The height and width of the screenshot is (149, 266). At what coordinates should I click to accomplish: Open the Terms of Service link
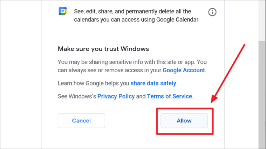click(x=170, y=96)
